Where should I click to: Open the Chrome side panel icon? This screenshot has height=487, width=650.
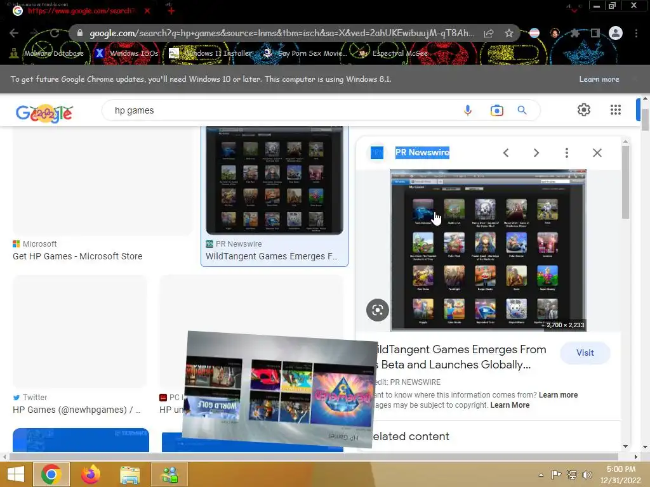pos(595,33)
